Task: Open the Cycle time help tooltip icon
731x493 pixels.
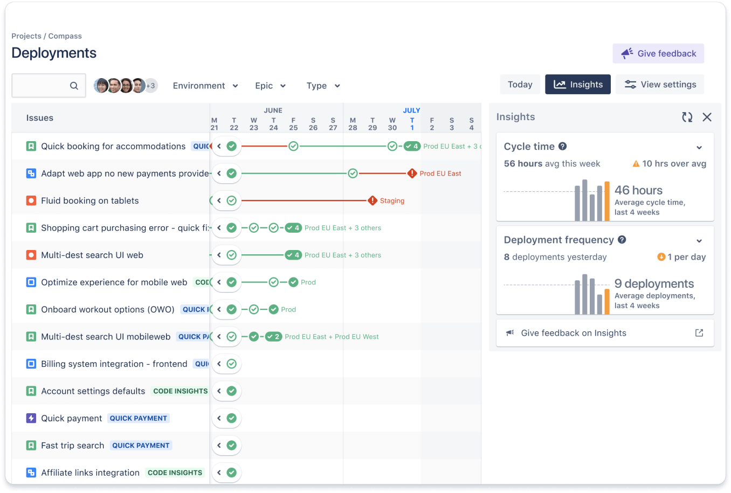Action: 562,146
